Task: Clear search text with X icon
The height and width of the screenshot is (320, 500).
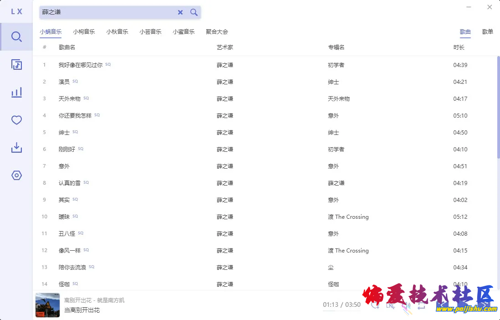Action: (x=180, y=12)
